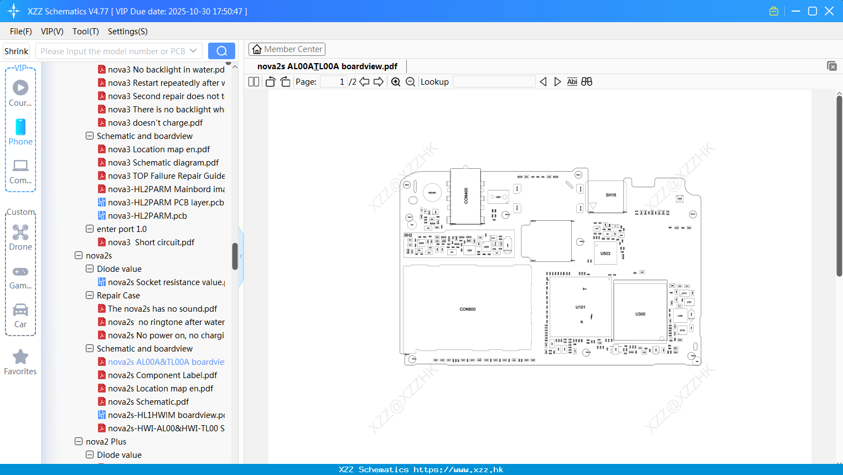Screen dimensions: 843x475
Task: Open the Tool(T) menu
Action: click(86, 32)
